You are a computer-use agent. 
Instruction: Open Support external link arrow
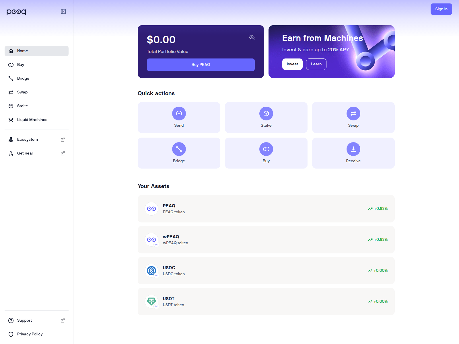pos(63,320)
